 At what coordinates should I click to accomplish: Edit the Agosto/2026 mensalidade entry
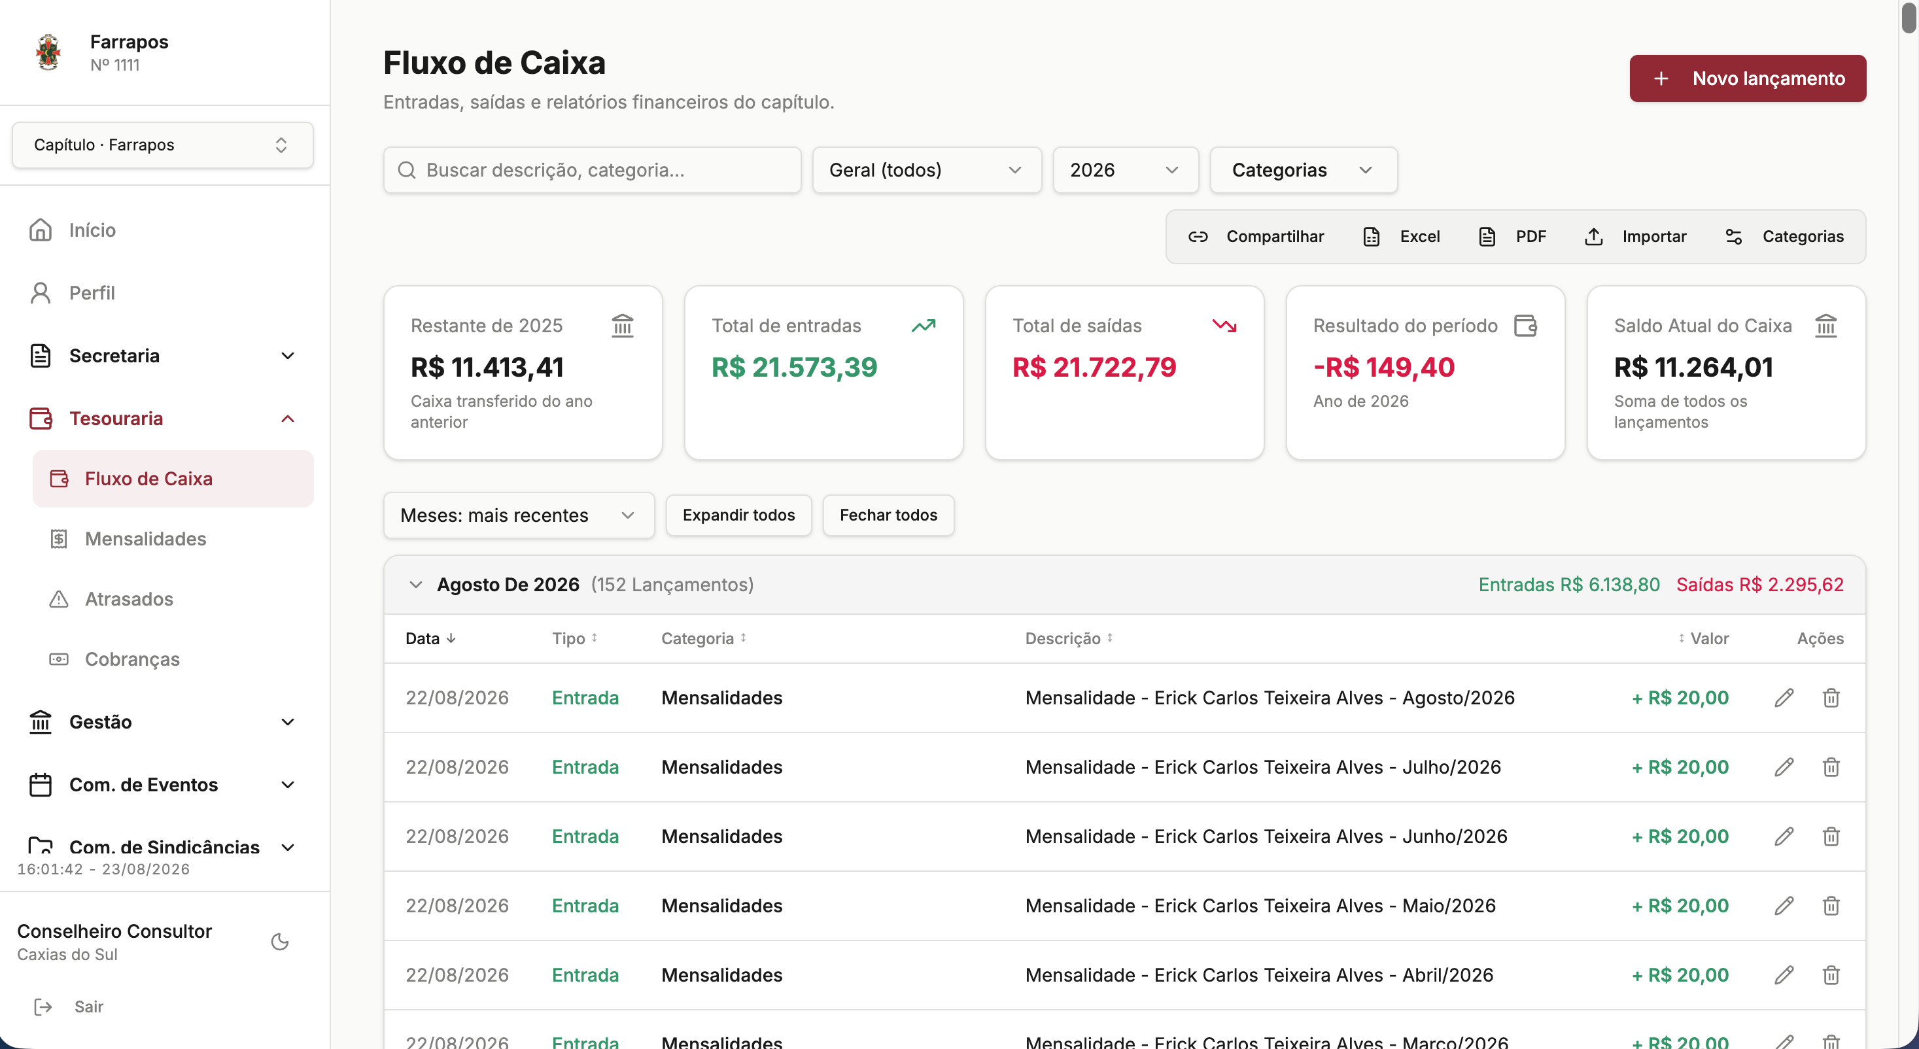[x=1784, y=698]
